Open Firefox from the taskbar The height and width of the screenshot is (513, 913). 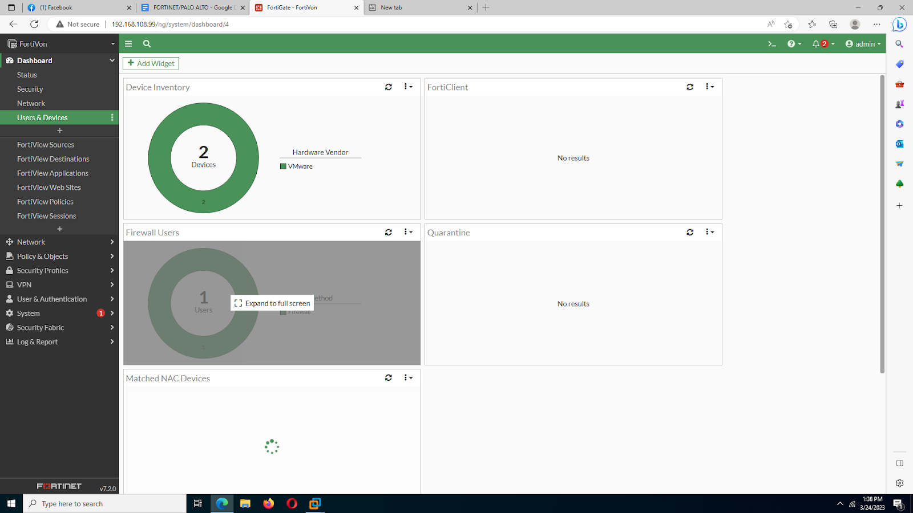click(268, 503)
